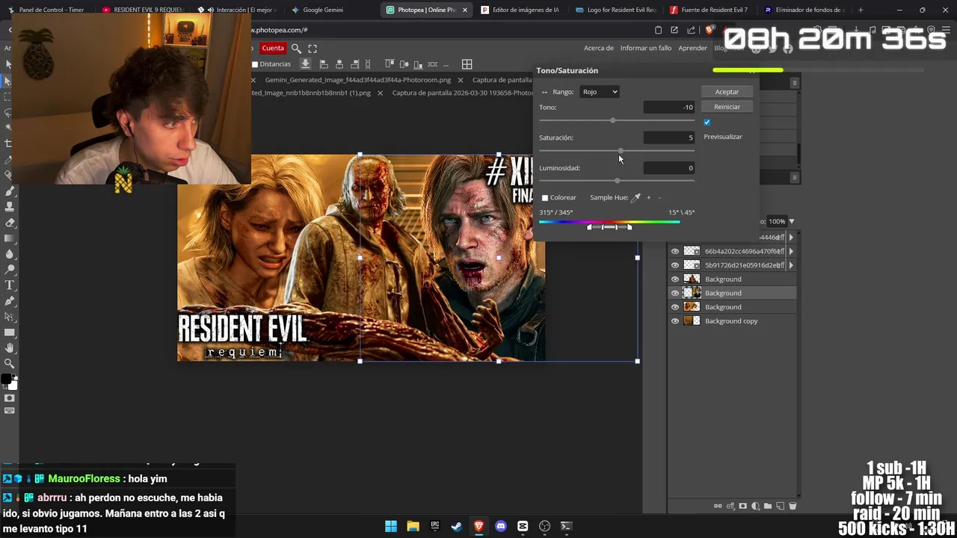Viewport: 957px width, 538px height.
Task: Hide layer 5b91726d21e05916d2eb
Action: [x=675, y=265]
